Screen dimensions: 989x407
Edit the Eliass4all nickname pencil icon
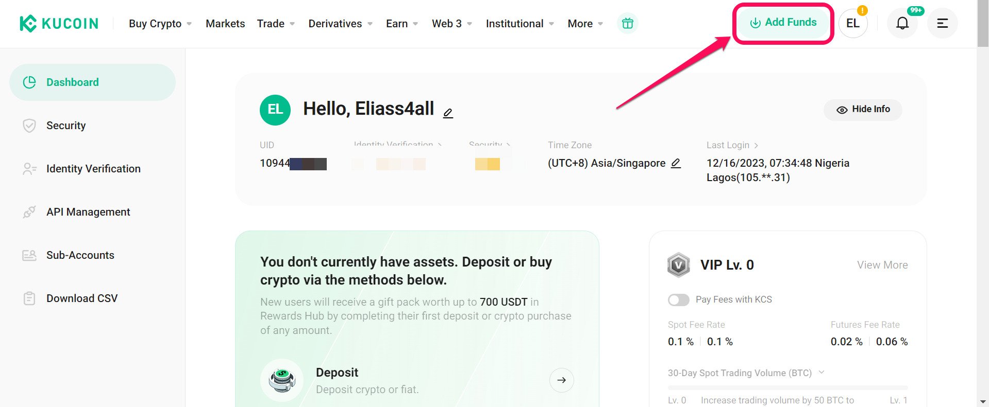click(x=448, y=113)
